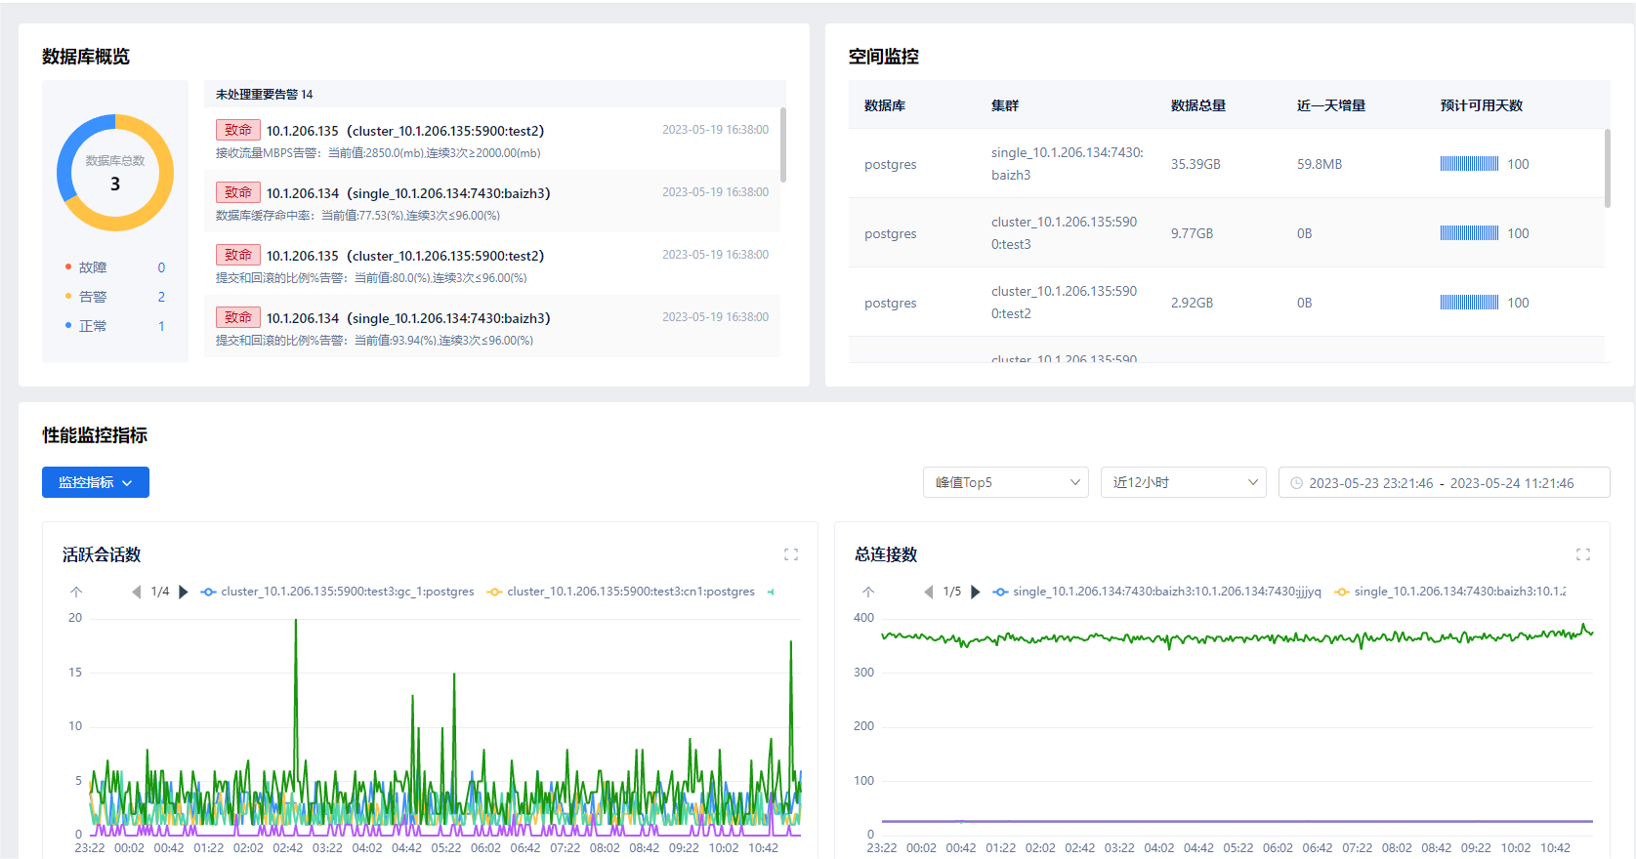Viewport: 1636px width, 859px height.
Task: Open alert 提交和回滚的比例 当前值80.0(%)
Action: (x=492, y=265)
